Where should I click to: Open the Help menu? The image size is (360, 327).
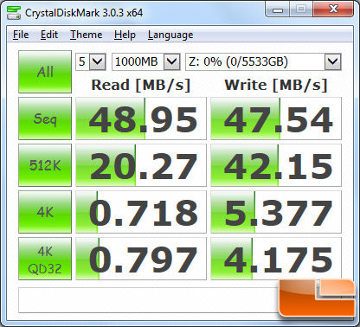pos(125,35)
